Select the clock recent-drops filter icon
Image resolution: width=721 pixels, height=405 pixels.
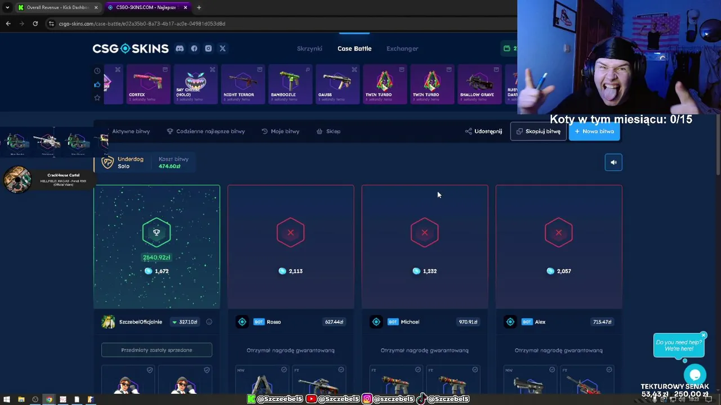point(97,71)
